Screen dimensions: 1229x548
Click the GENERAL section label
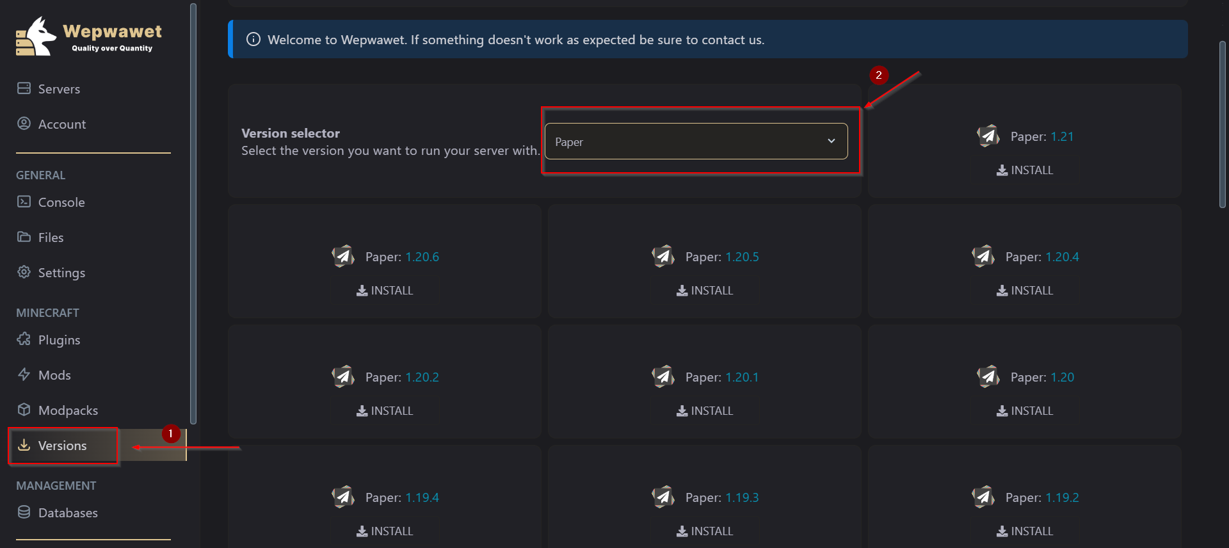coord(41,175)
